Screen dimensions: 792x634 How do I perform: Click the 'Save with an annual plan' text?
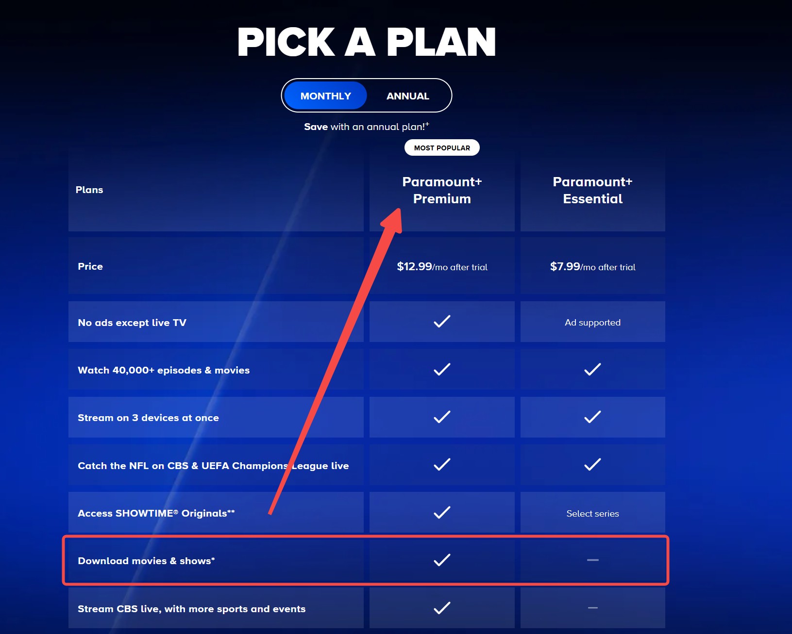(366, 127)
